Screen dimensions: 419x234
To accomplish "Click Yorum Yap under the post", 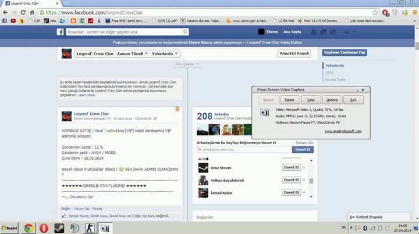I will click(82, 208).
